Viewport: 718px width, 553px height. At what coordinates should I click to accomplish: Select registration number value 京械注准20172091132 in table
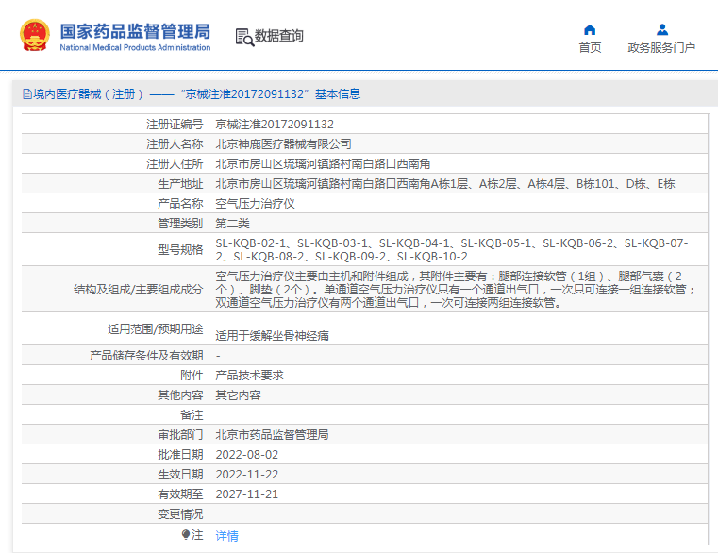click(x=275, y=125)
